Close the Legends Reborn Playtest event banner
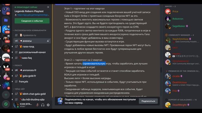The width and height of the screenshot is (202, 113). tap(48, 7)
